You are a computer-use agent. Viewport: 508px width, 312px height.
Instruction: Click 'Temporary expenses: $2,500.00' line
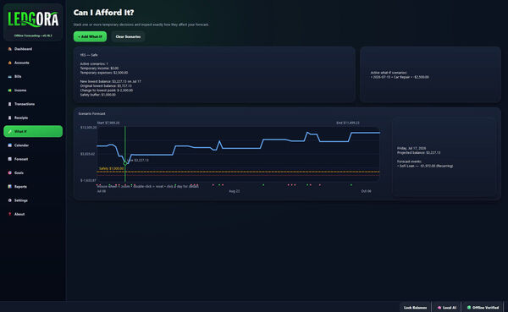pyautogui.click(x=104, y=73)
